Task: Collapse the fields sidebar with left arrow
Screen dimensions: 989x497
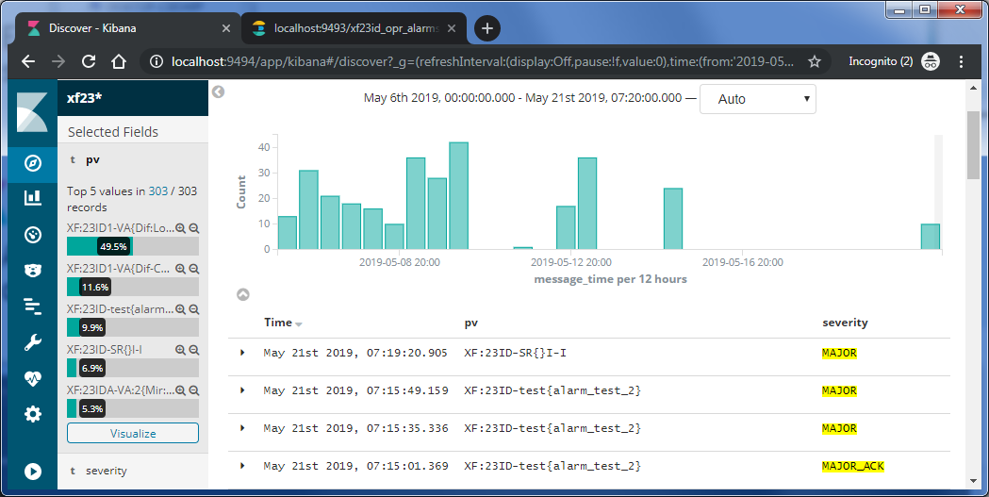Action: pyautogui.click(x=218, y=91)
